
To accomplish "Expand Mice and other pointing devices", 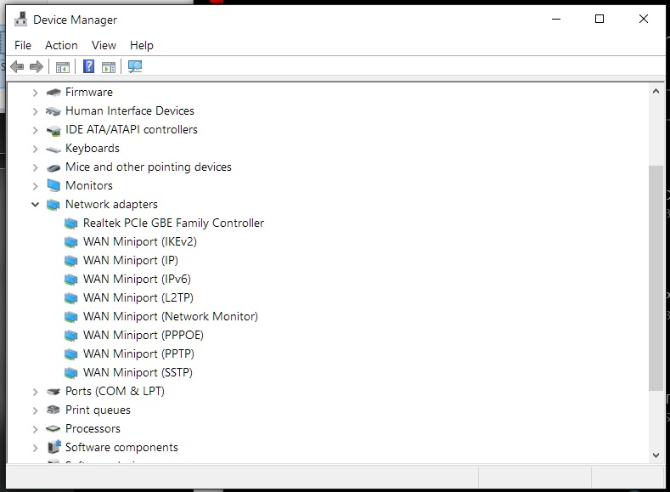I will click(36, 167).
